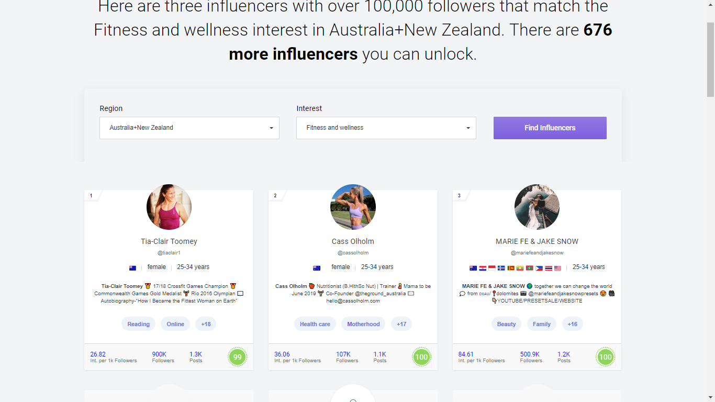
Task: Click the number 2 rank badge
Action: coord(275,195)
